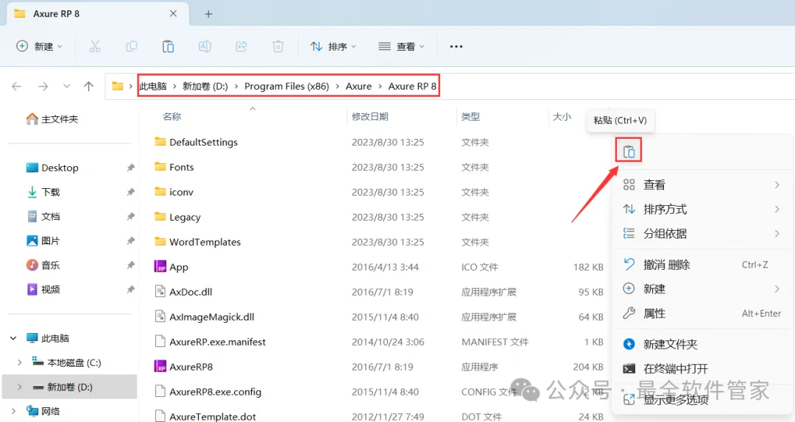The width and height of the screenshot is (795, 422).
Task: Expand 本地磁盘 (C:) tree node
Action: click(x=19, y=362)
